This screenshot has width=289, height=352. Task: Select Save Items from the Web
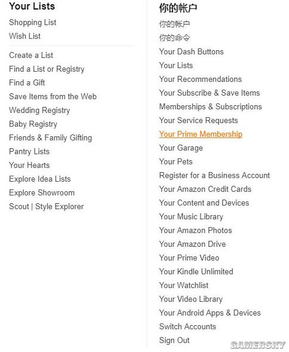(x=53, y=97)
